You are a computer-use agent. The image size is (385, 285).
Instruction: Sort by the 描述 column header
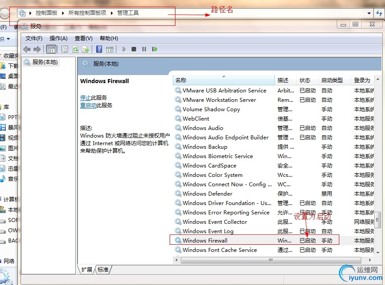click(x=285, y=80)
